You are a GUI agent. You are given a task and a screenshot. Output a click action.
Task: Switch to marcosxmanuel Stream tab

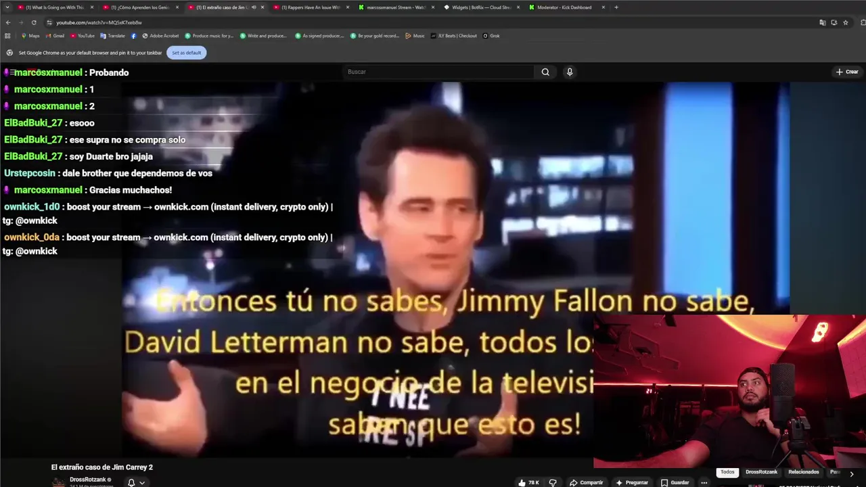point(396,7)
